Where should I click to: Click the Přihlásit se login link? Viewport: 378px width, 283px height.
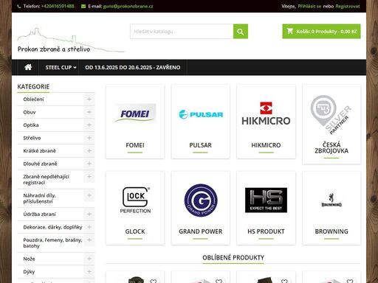[309, 7]
